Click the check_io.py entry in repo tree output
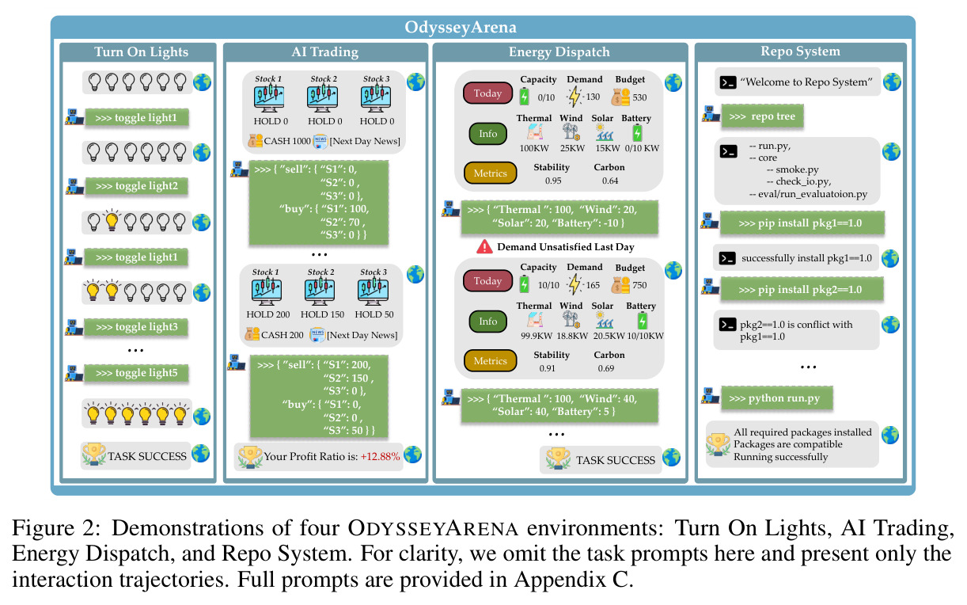967x605 pixels. click(x=803, y=181)
